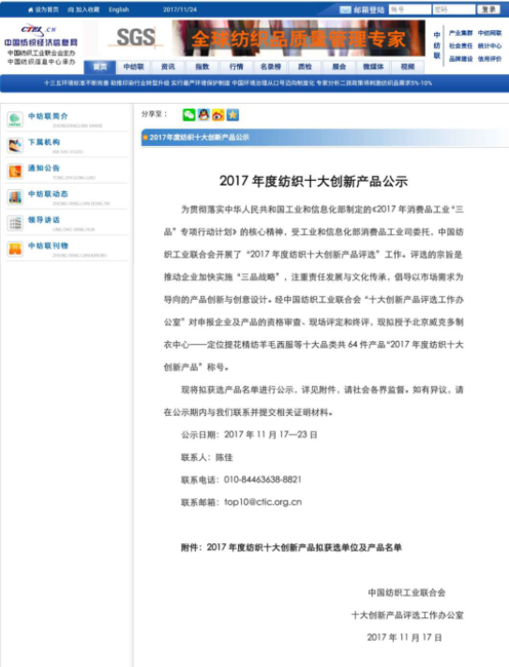The height and width of the screenshot is (667, 509).
Task: Click the 分享至 label
Action: pos(154,114)
